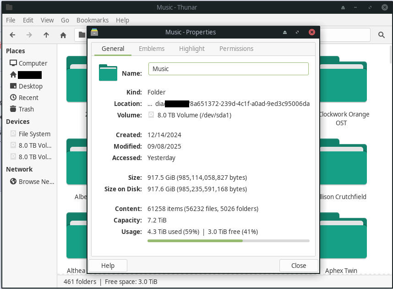Open Desktop in the Places sidebar
Viewport: 393px width, 289px height.
point(26,86)
